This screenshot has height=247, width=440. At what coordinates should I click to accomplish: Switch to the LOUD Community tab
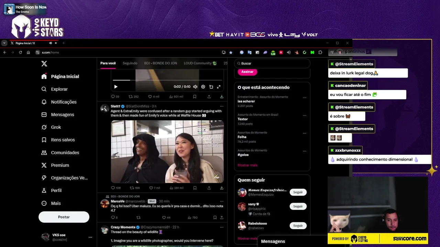coord(200,63)
